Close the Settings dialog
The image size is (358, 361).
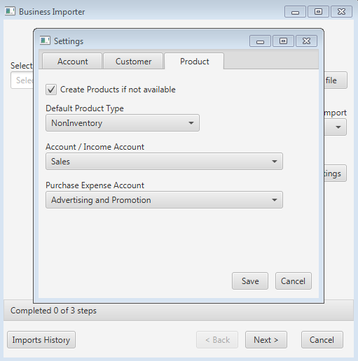[x=306, y=41]
